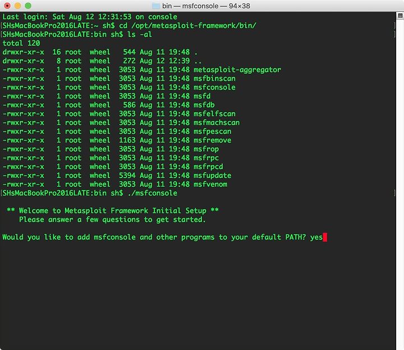Click the 'msfelfscan' file name
Viewport: 404px width, 350px height.
[214, 114]
